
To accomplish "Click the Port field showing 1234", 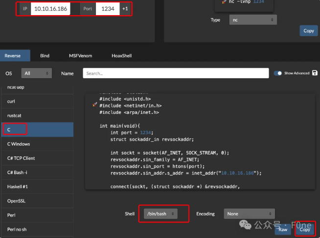I will (108, 9).
